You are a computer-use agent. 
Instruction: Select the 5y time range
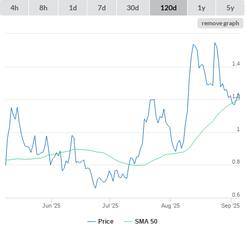231,8
